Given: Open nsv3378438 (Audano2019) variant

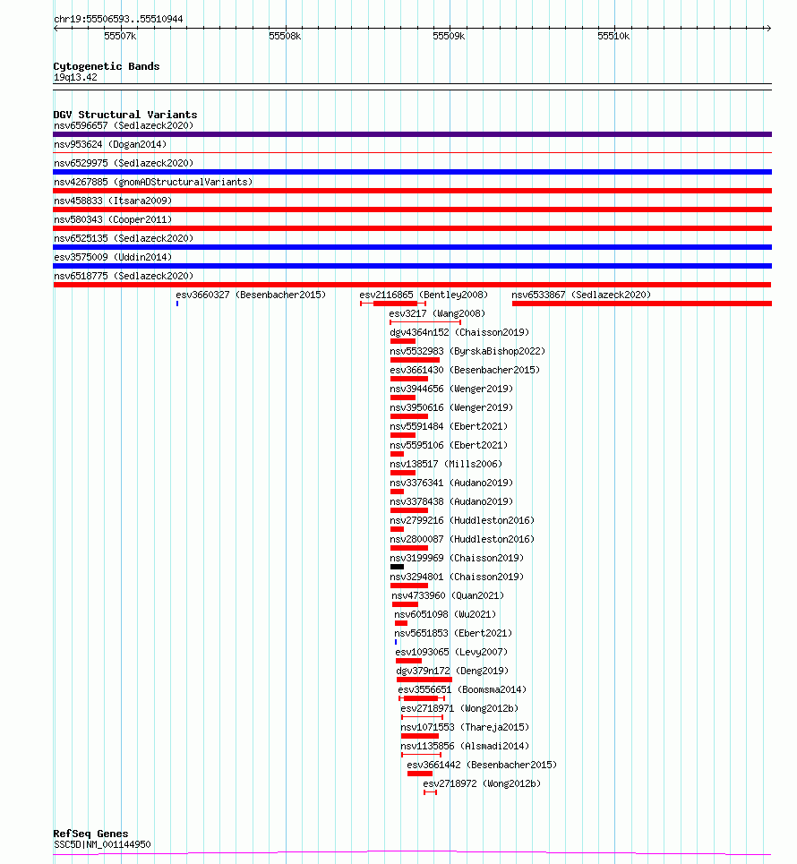Looking at the screenshot, I should (x=451, y=501).
